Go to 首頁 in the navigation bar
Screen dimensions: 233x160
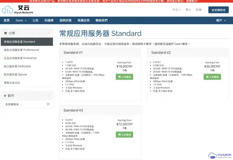pyautogui.click(x=6, y=20)
